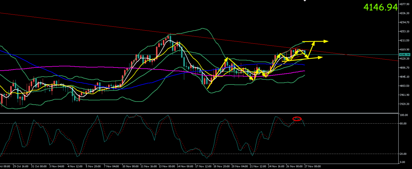Click the 80.00 level label in oscillator
This screenshot has height=169, width=412.
(x=403, y=124)
